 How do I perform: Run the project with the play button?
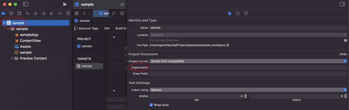(65, 4)
